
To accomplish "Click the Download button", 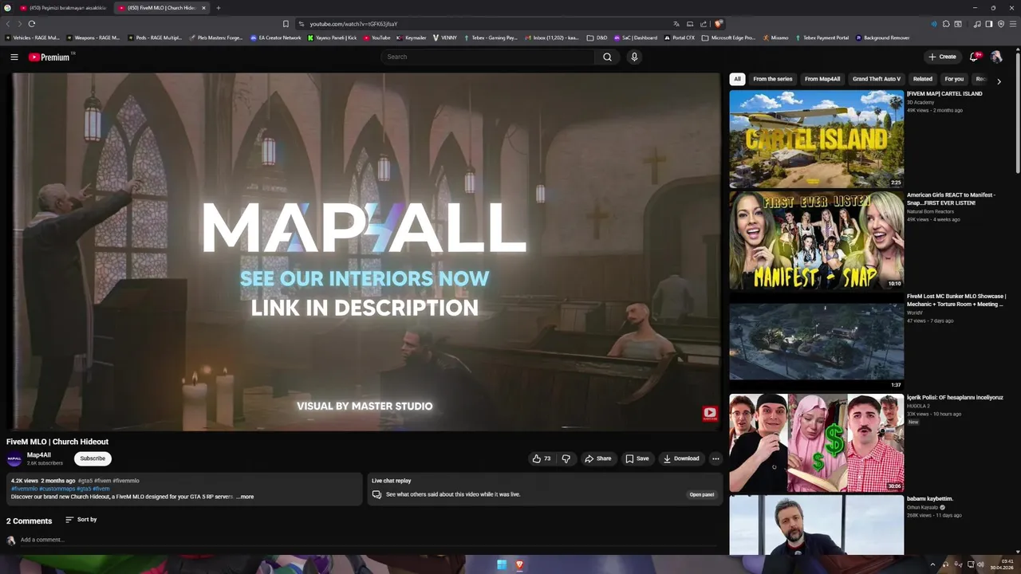I will pos(681,458).
